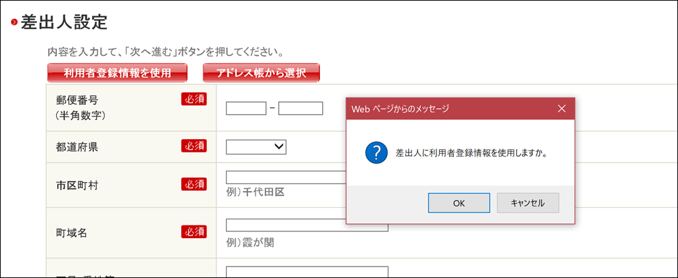Click the question mark icon in dialog
Viewport: 678px width, 278px height.
point(376,153)
